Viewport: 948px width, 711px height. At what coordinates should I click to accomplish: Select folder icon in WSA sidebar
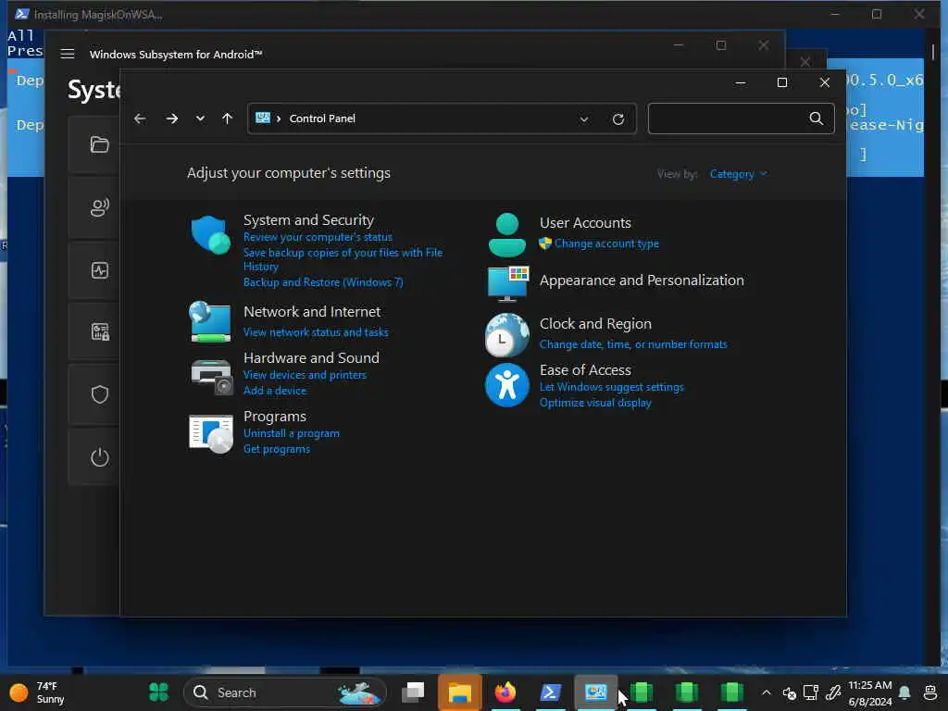[x=100, y=144]
